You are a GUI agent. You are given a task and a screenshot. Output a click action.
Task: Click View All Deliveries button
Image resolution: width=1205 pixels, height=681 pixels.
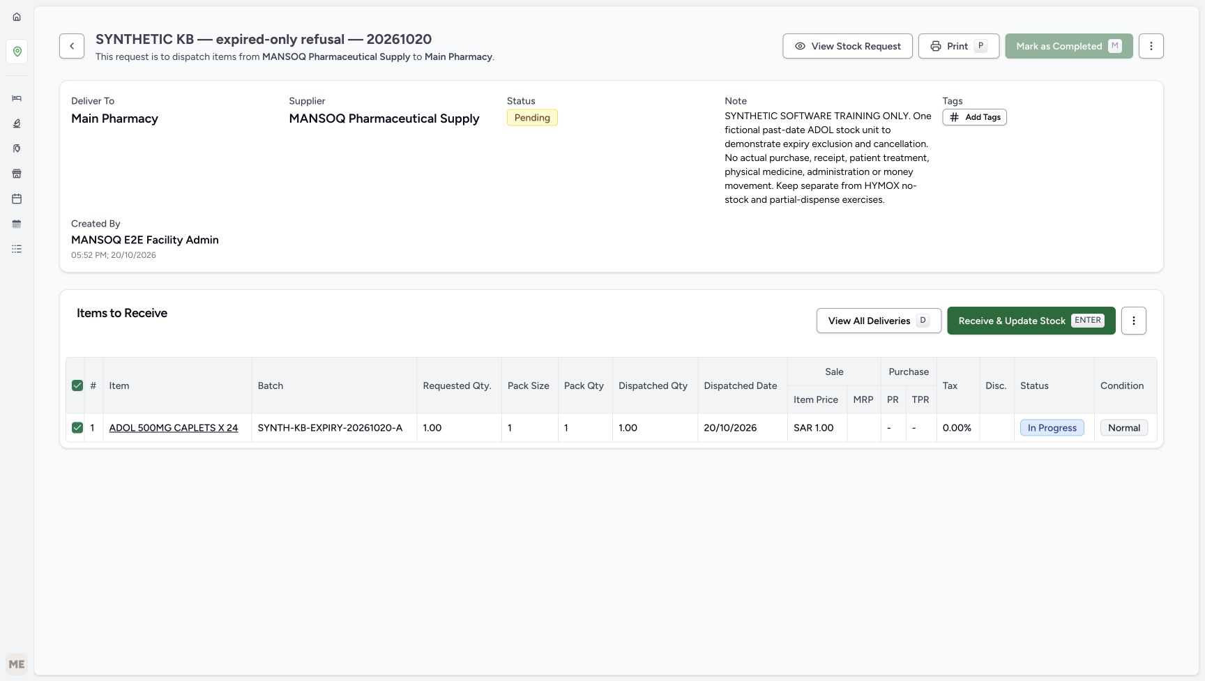tap(879, 321)
